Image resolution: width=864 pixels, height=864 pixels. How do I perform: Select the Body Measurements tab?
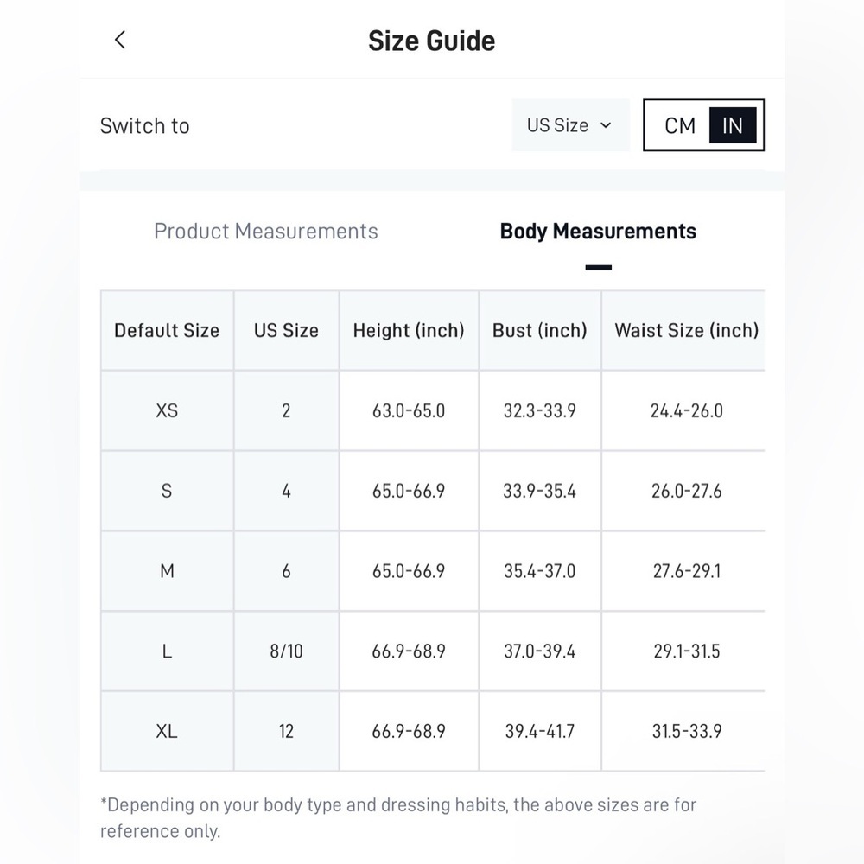(x=598, y=231)
